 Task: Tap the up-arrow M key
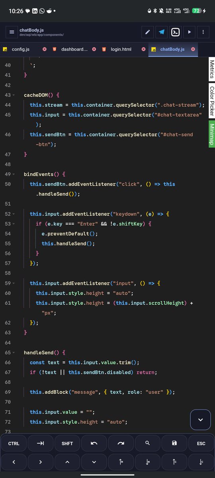point(121,462)
